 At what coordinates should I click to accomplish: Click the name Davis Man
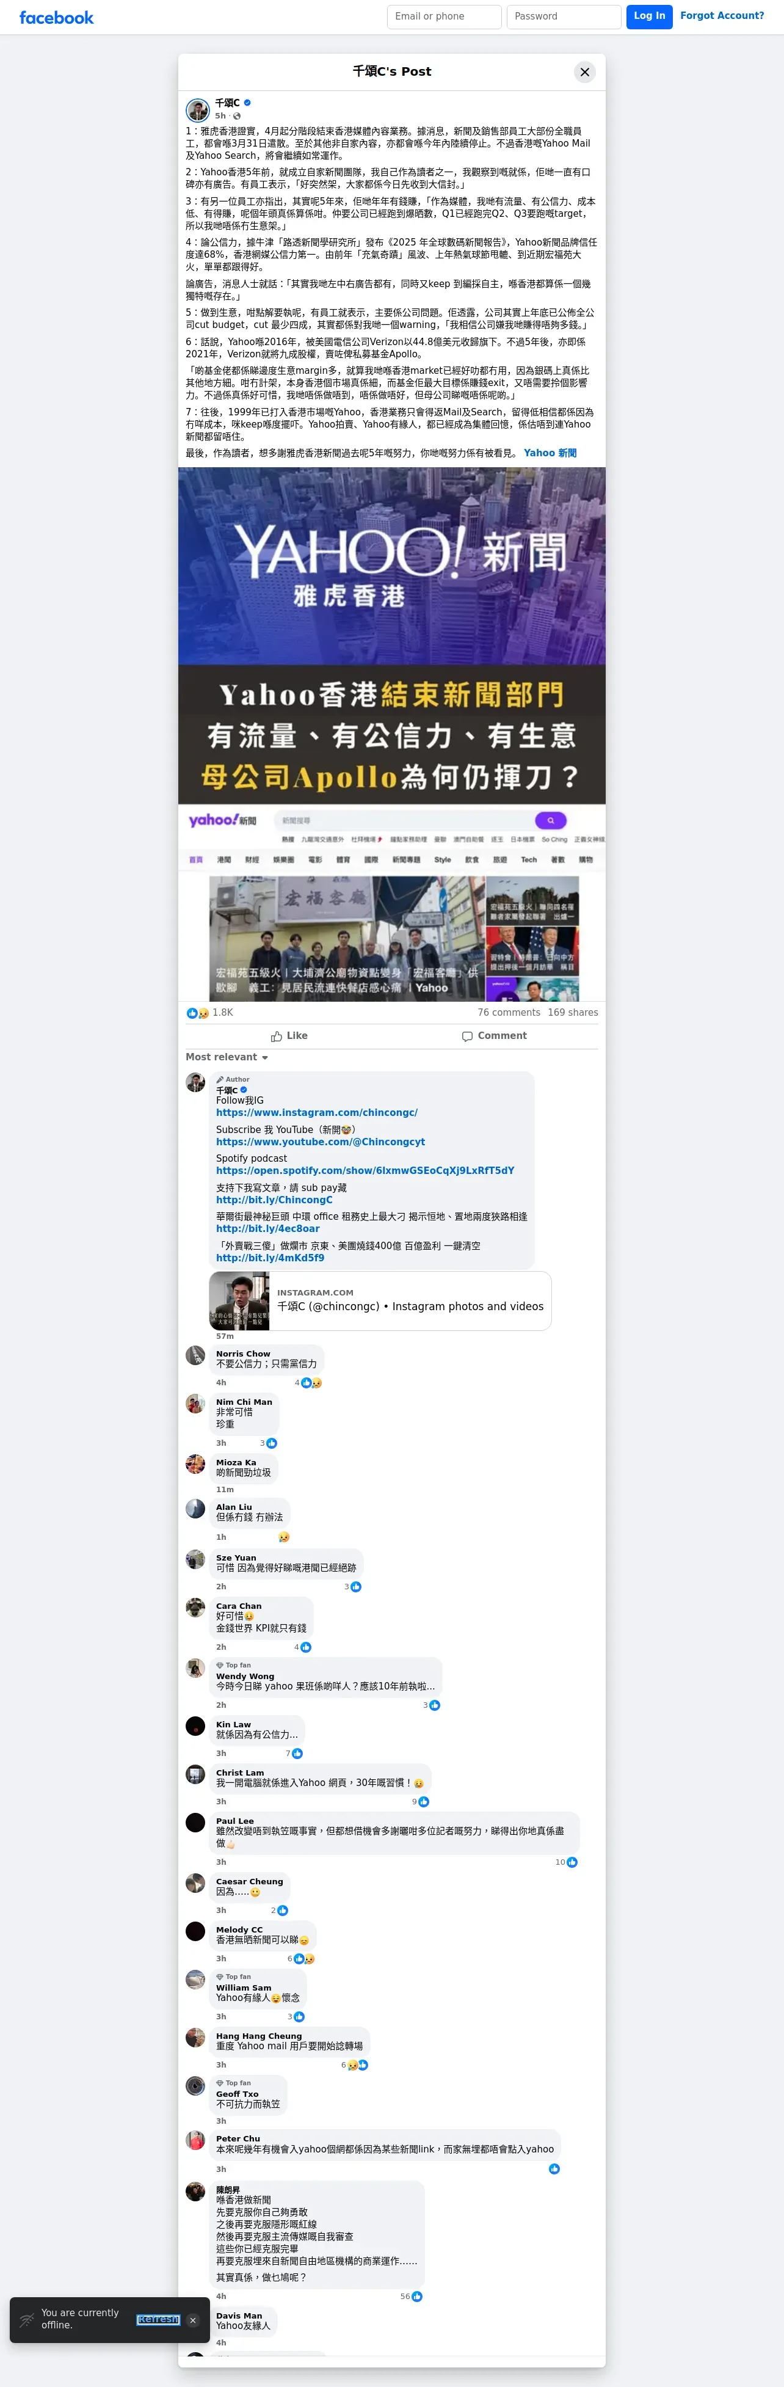pos(239,2316)
